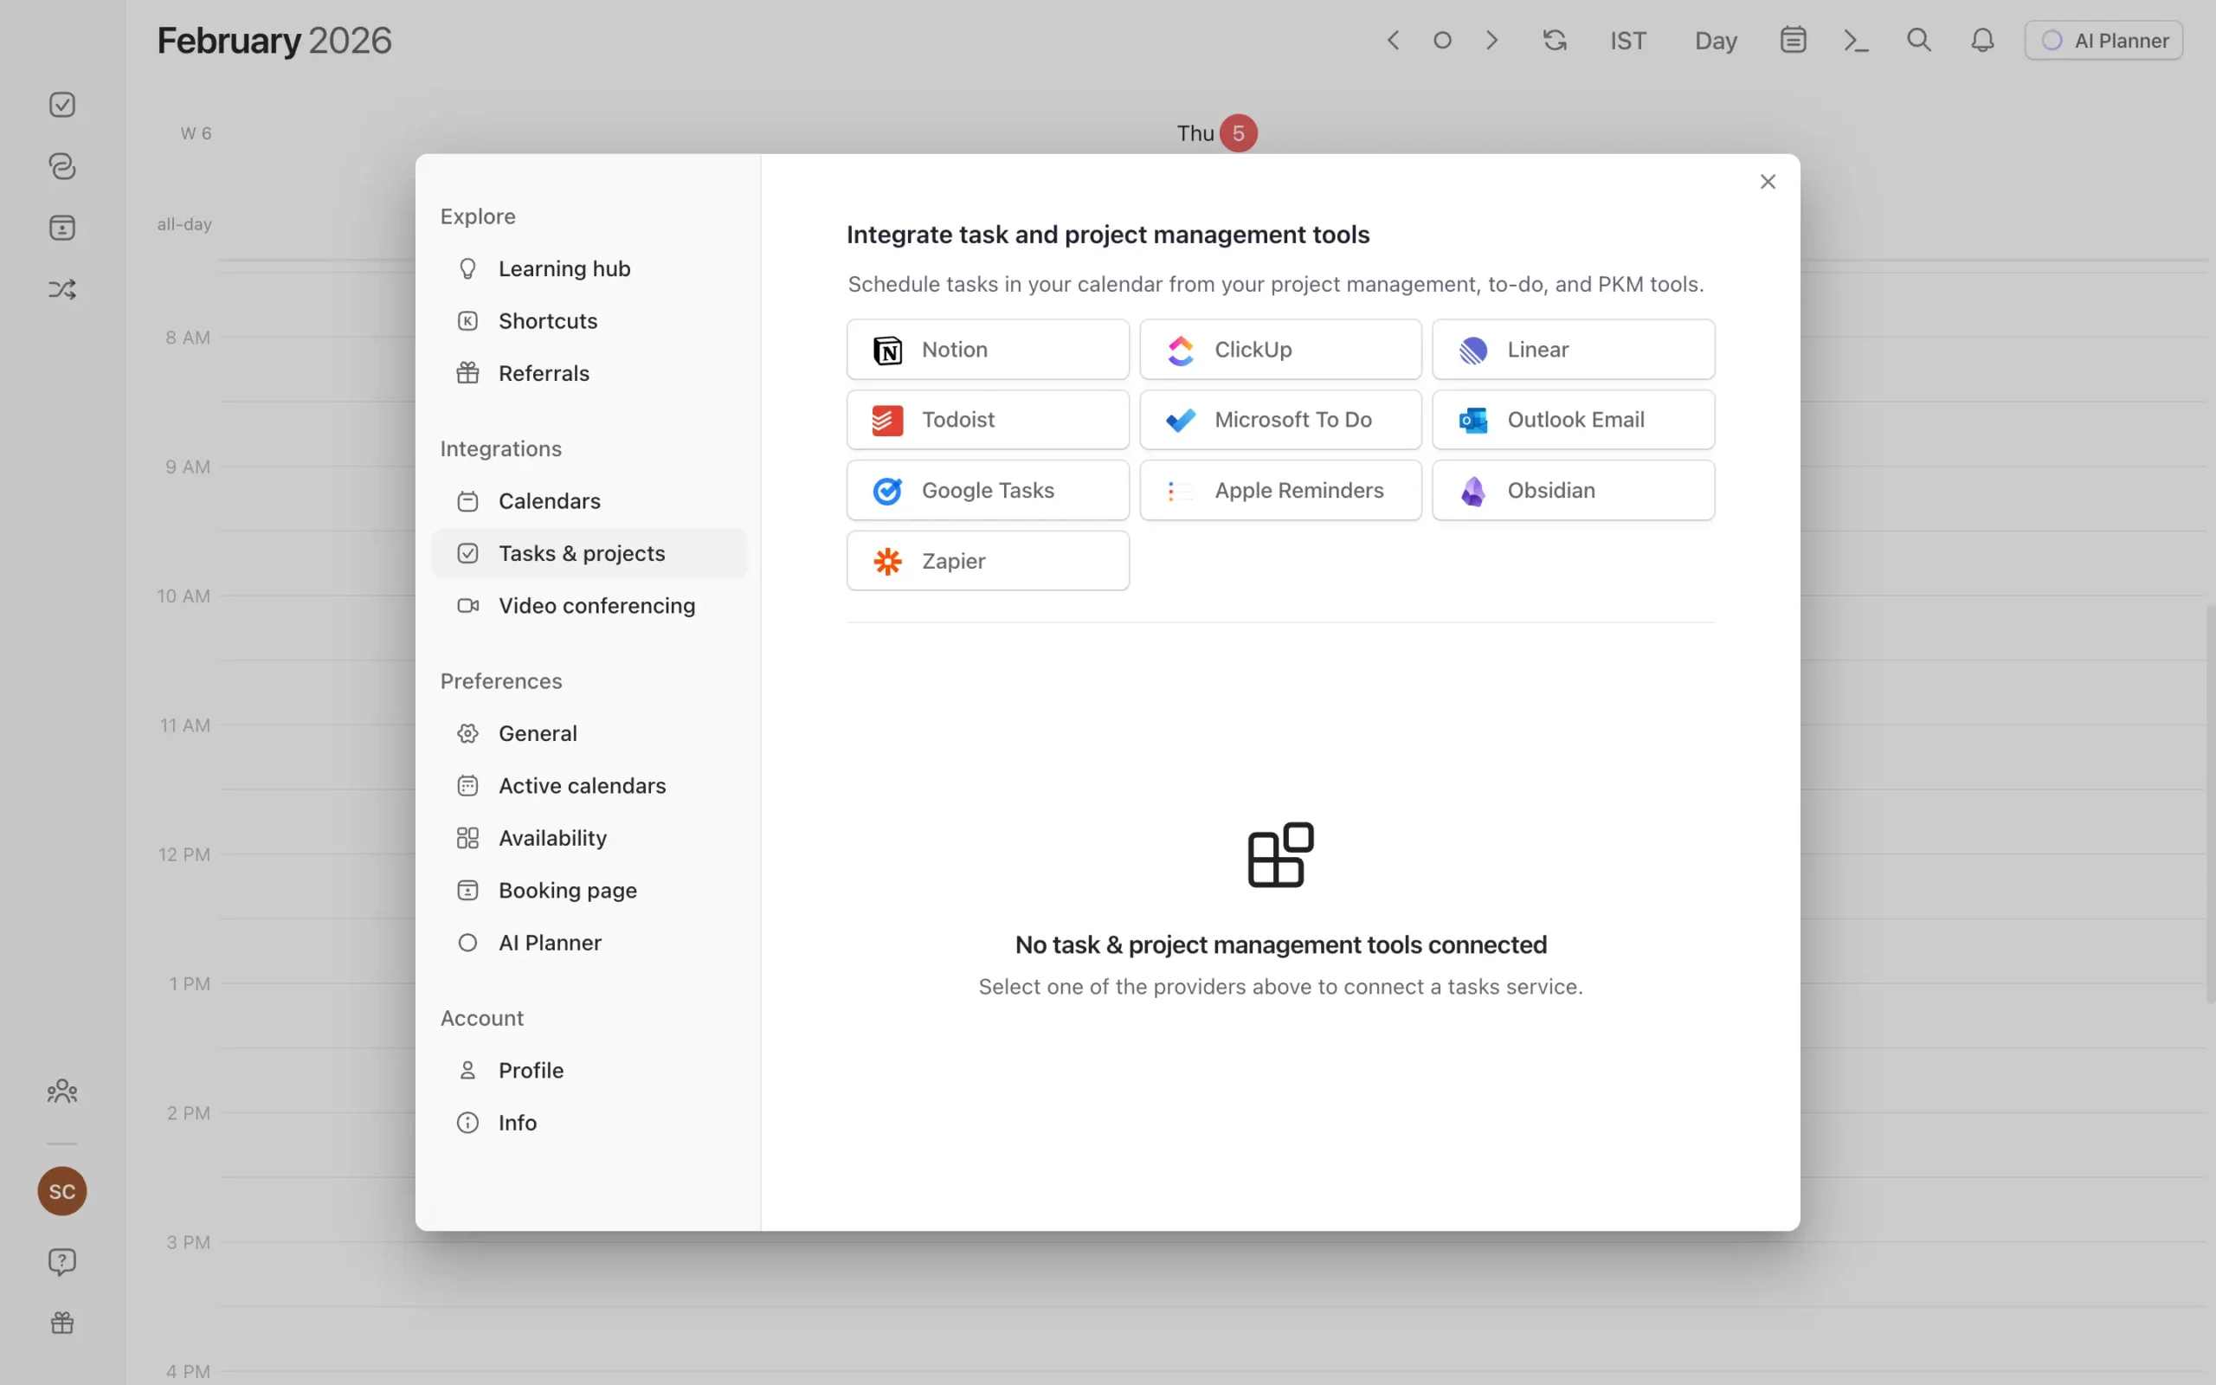Open the Day view selector
The image size is (2216, 1385).
tap(1714, 41)
